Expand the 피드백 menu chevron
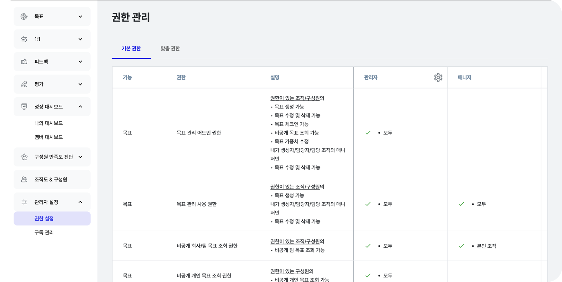The width and height of the screenshot is (562, 282). pyautogui.click(x=80, y=62)
